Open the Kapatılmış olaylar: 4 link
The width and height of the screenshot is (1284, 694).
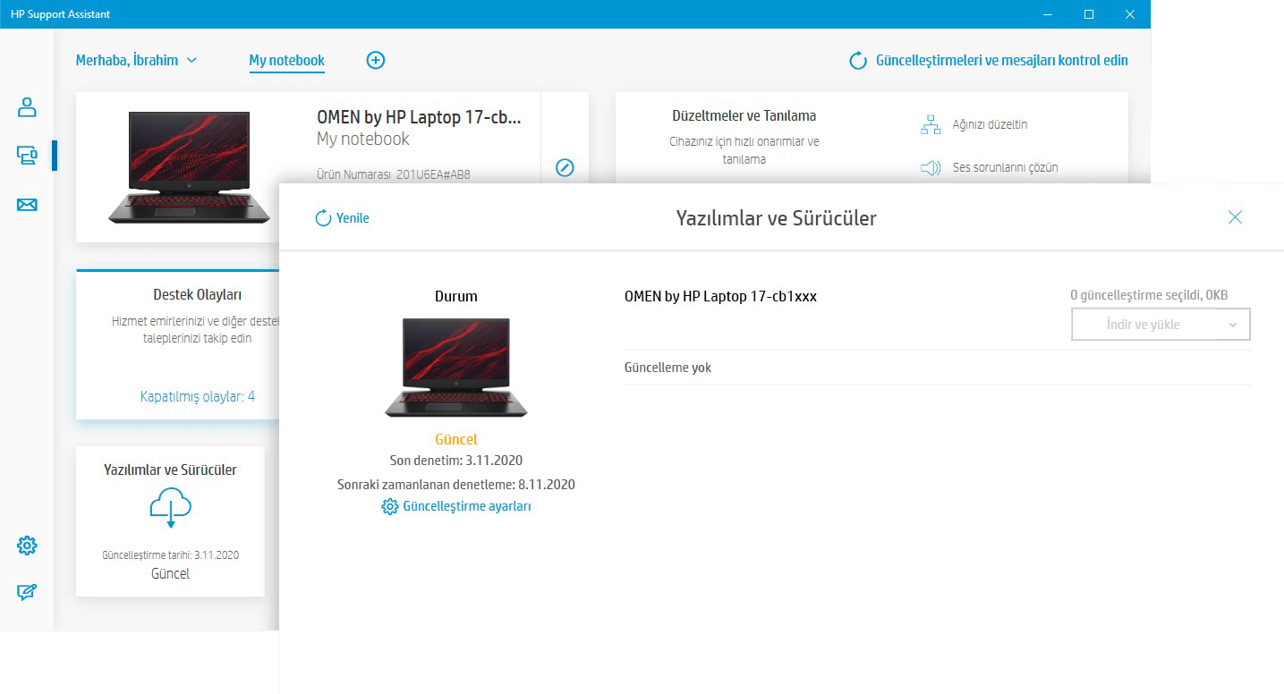198,396
